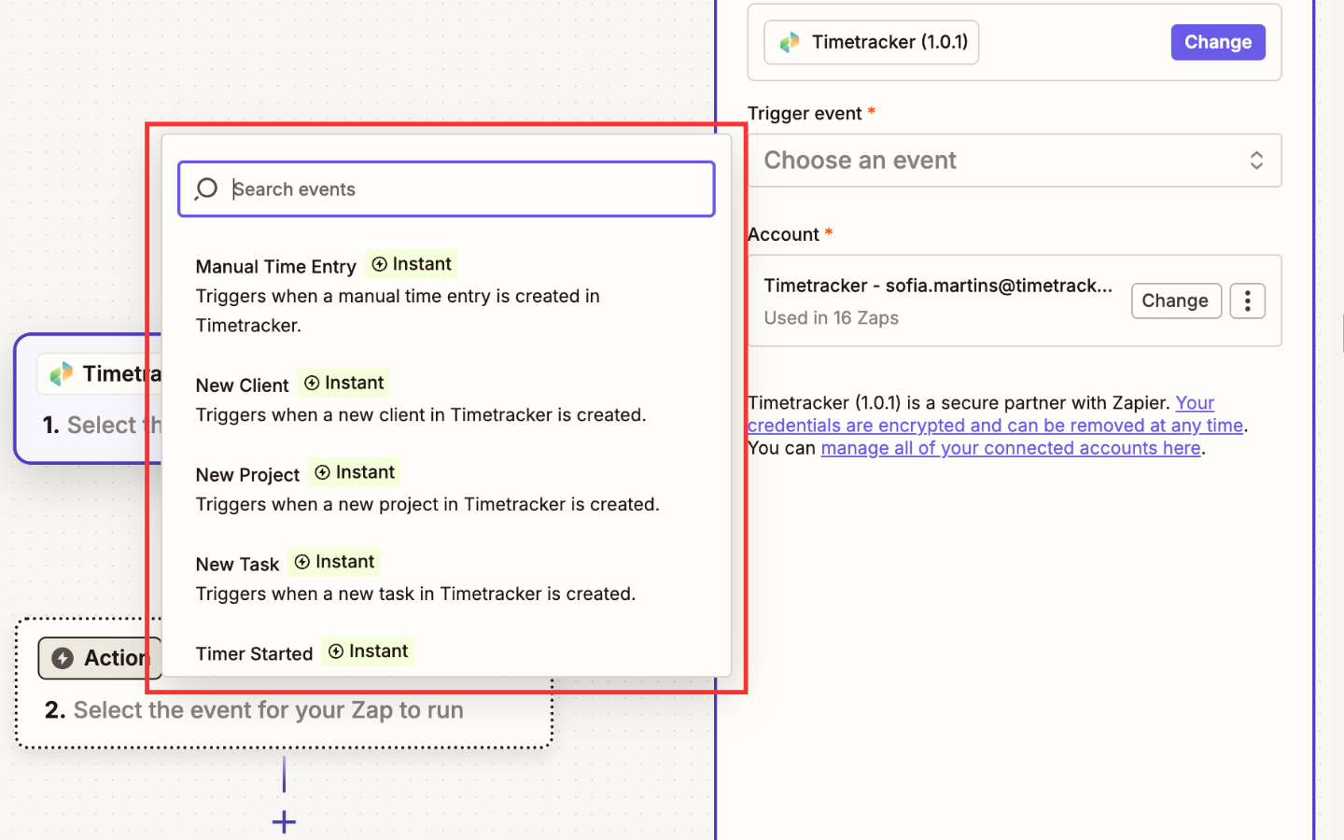Click the Instant badge beside New Client
This screenshot has height=840, width=1344.
coord(343,383)
